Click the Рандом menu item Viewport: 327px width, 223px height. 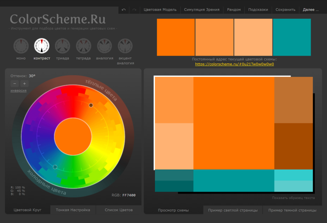234,10
